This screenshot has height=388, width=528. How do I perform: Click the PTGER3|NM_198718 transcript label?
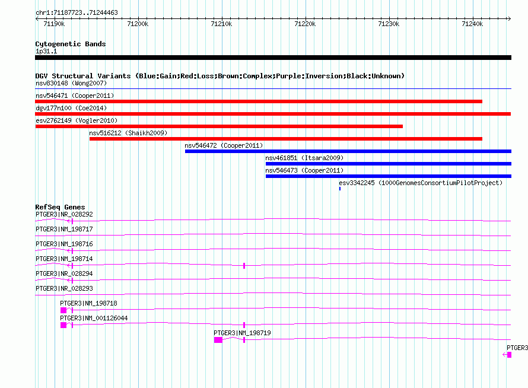(x=88, y=303)
